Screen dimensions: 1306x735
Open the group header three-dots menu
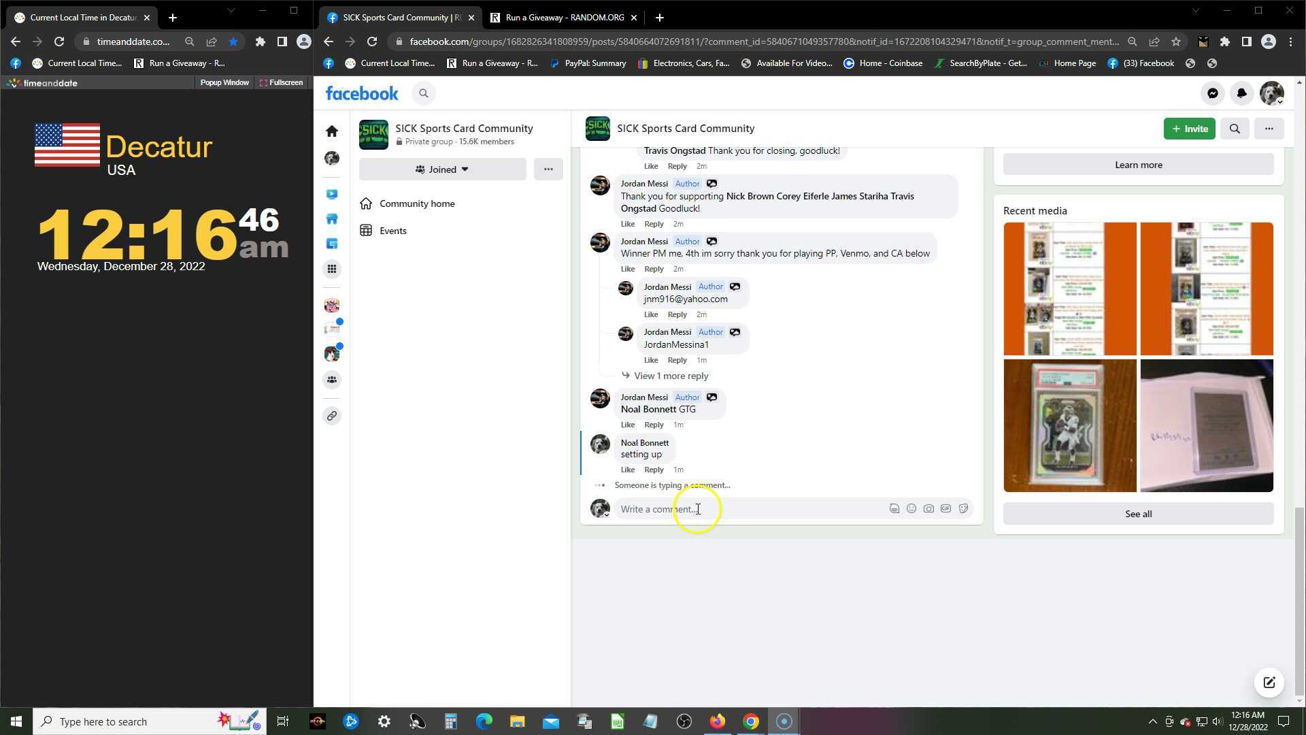pyautogui.click(x=1269, y=129)
